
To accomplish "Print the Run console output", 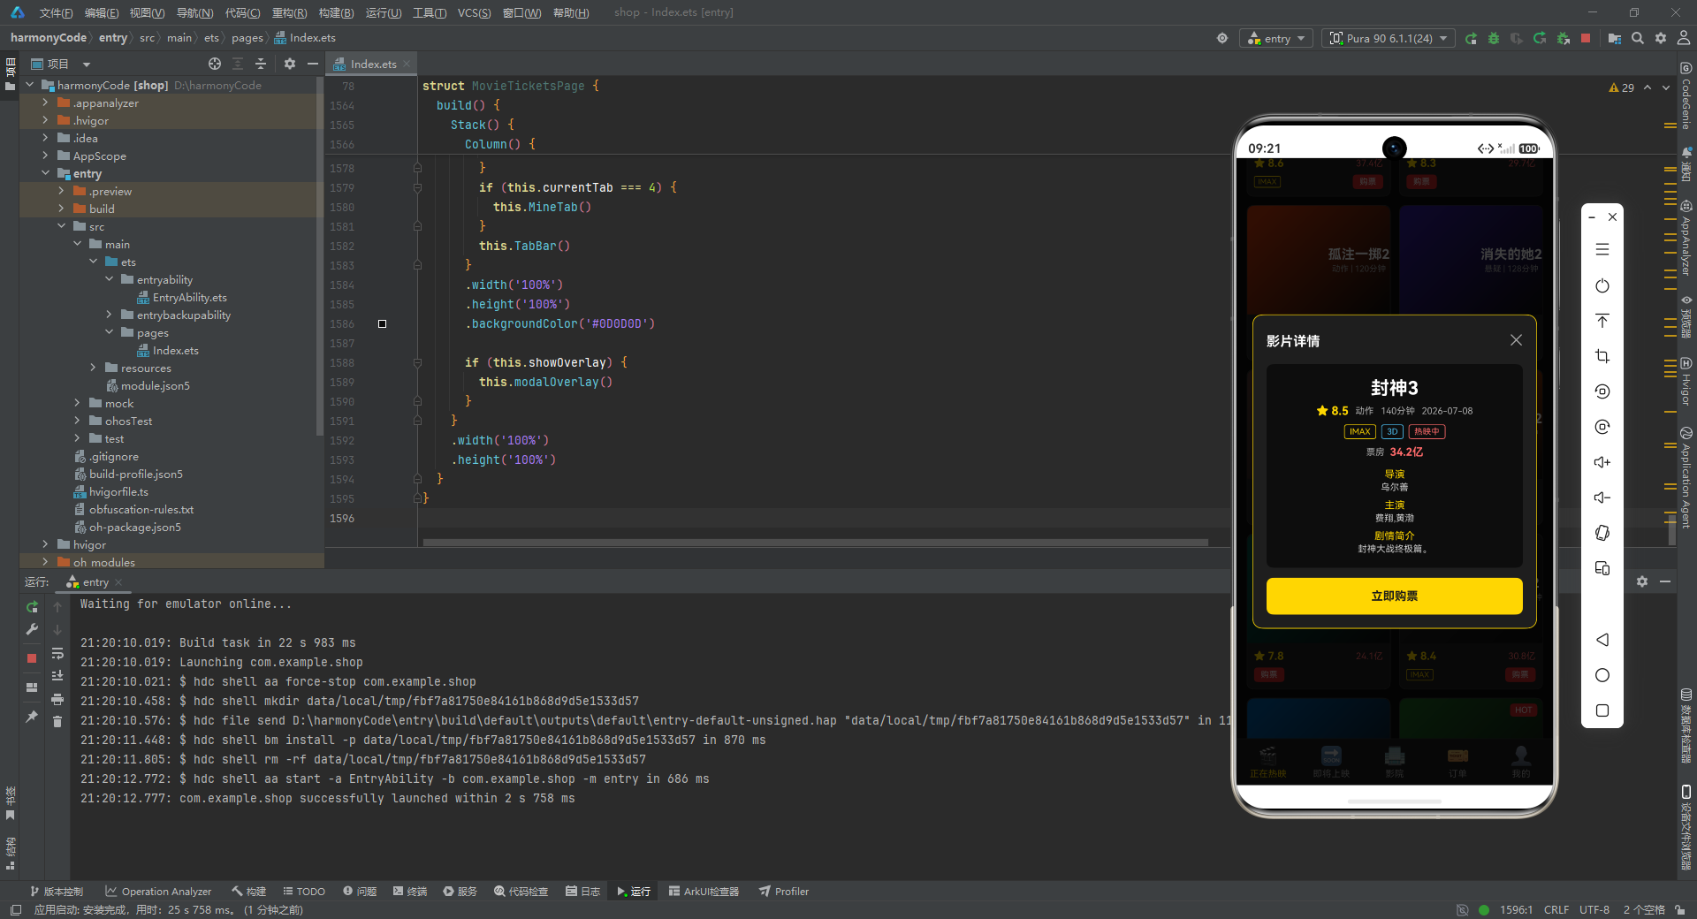I will [x=57, y=699].
